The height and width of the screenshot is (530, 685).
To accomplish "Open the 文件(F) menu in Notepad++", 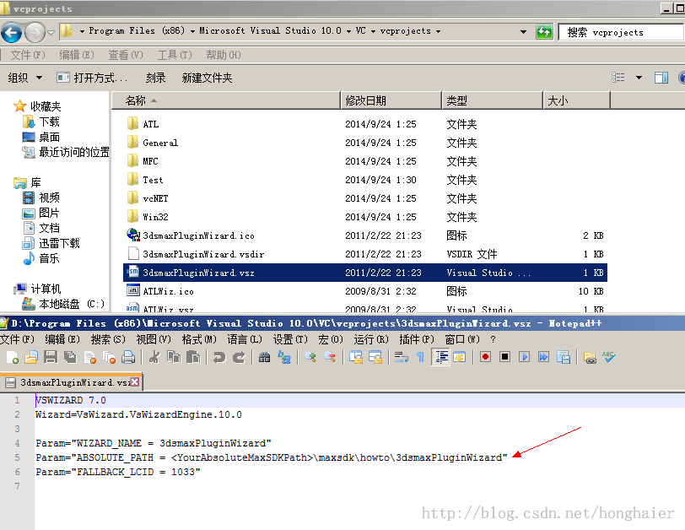I will 18,339.
